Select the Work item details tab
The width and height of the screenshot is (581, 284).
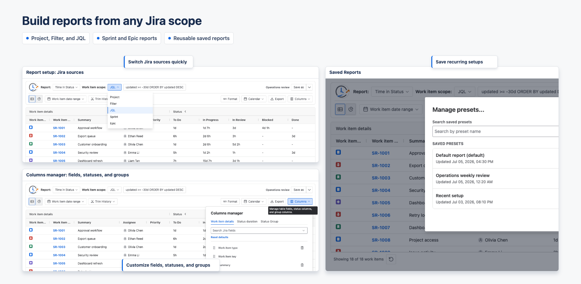click(222, 222)
